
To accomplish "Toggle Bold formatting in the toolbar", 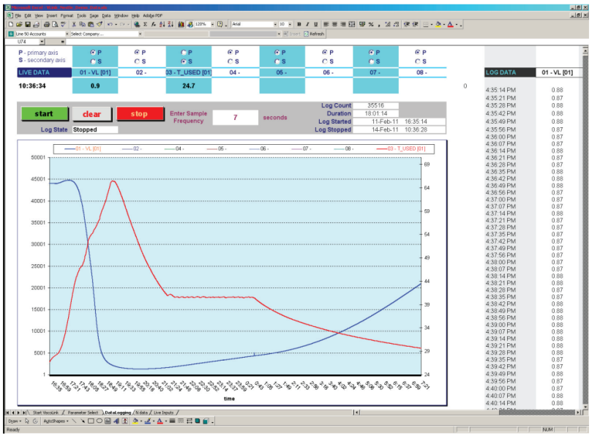I will pyautogui.click(x=299, y=24).
